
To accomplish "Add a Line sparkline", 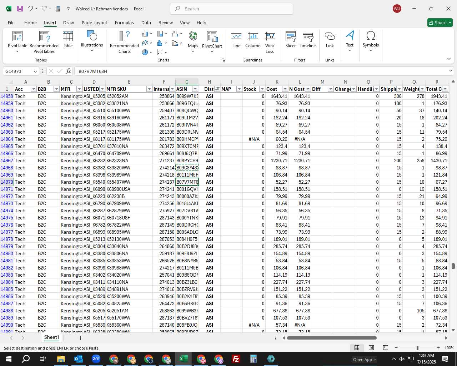I will click(236, 40).
